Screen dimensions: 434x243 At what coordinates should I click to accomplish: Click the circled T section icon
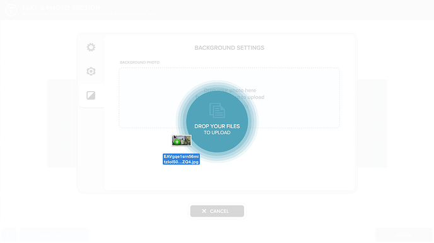point(11,10)
